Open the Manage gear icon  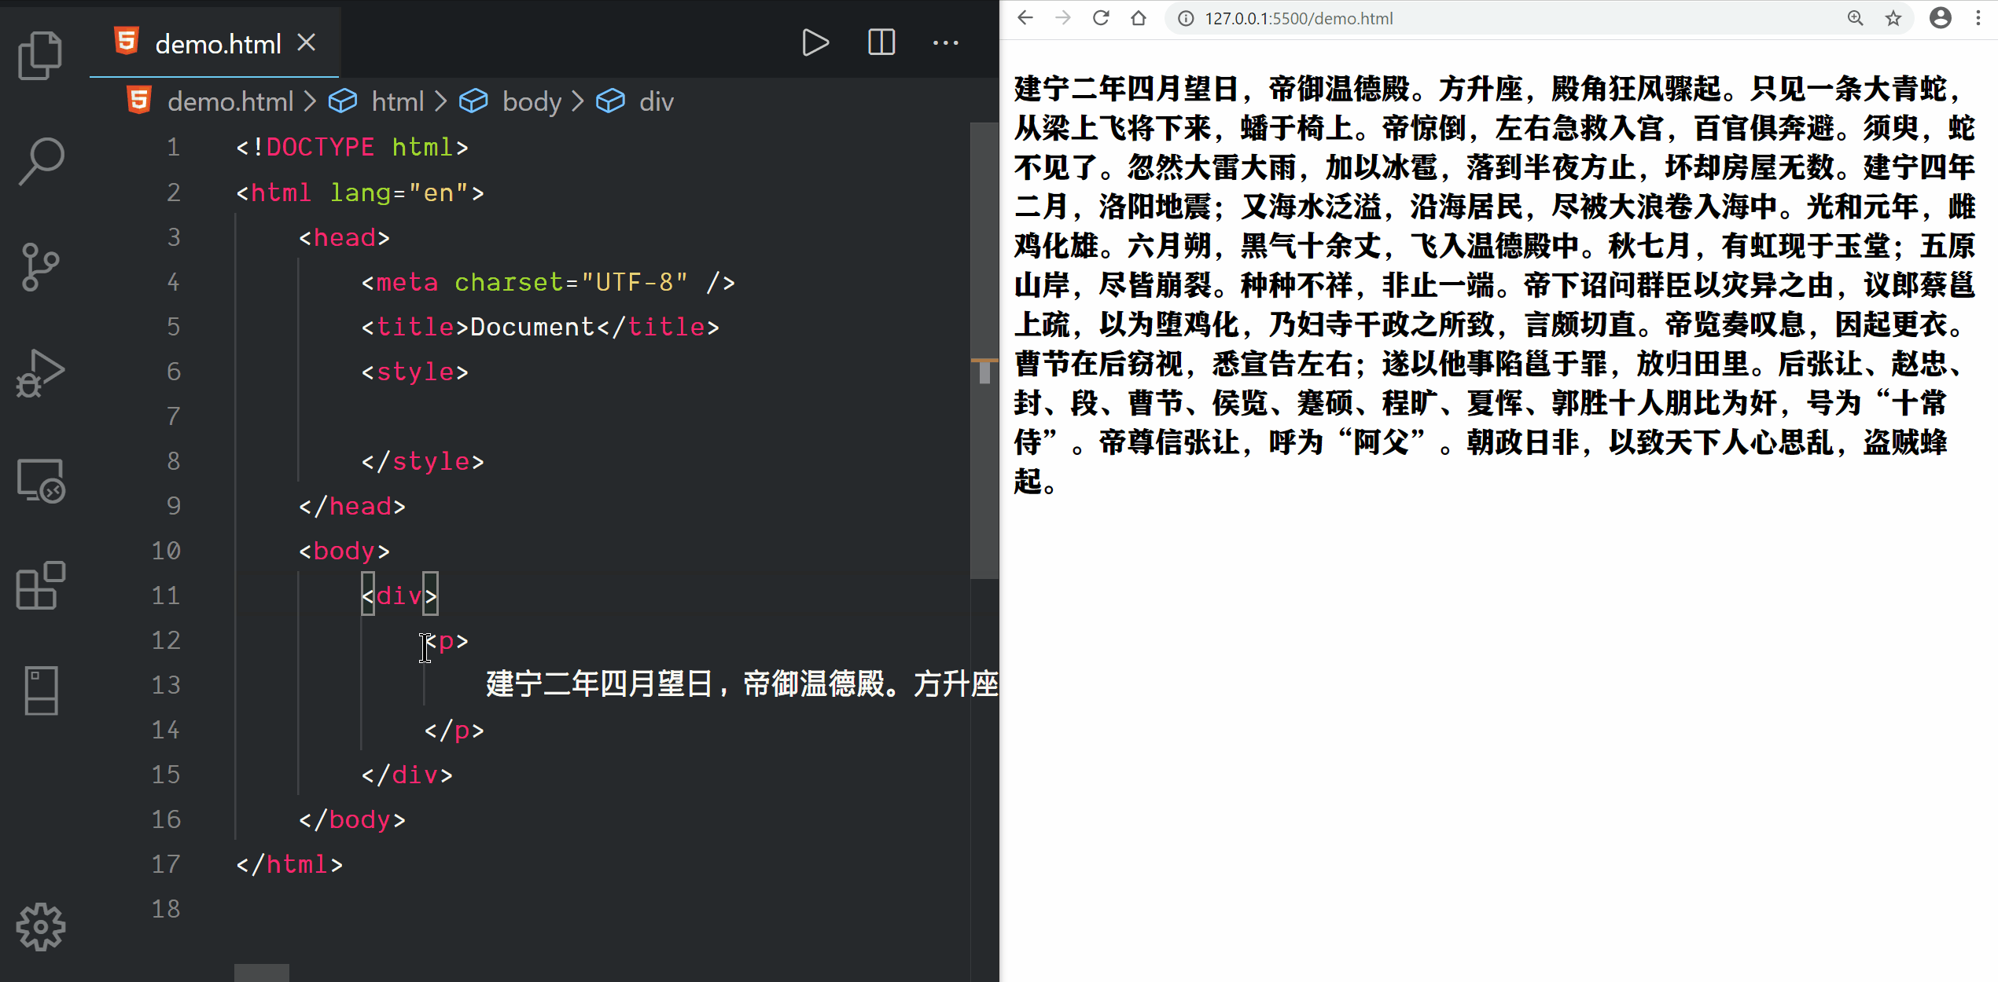[x=40, y=927]
